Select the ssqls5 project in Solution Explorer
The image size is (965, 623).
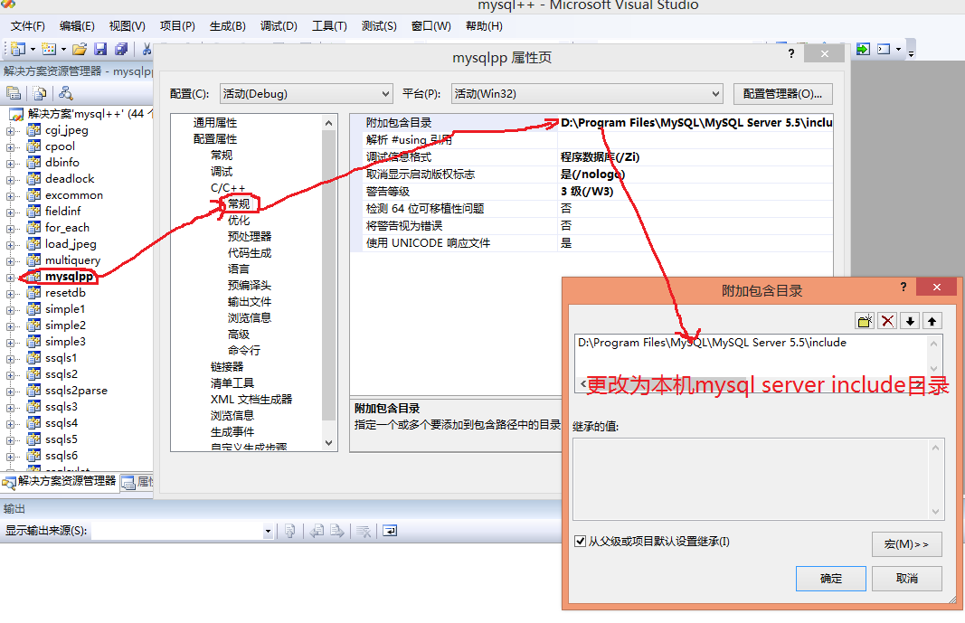tap(61, 439)
